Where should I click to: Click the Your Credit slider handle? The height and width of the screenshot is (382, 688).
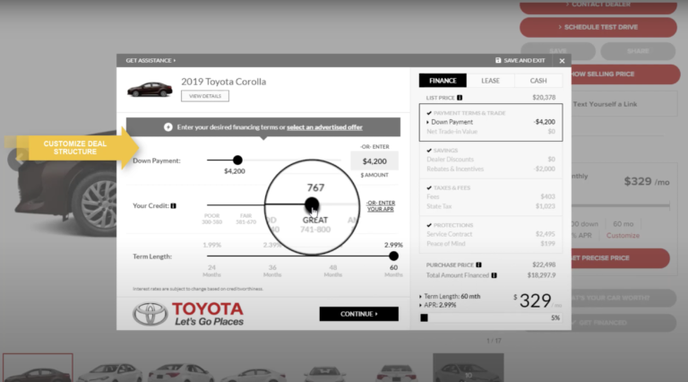click(312, 204)
